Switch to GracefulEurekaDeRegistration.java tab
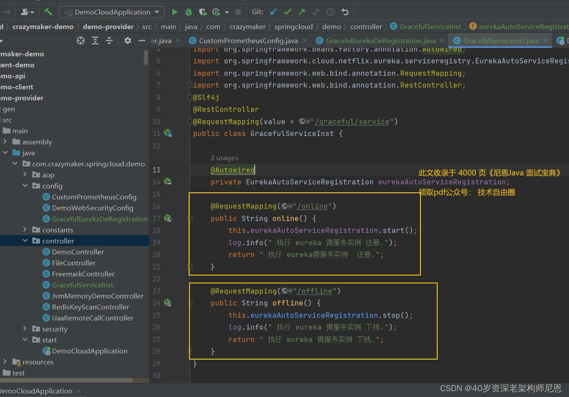This screenshot has height=397, width=569. tap(380, 40)
